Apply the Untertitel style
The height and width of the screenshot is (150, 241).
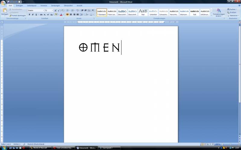coord(153,12)
